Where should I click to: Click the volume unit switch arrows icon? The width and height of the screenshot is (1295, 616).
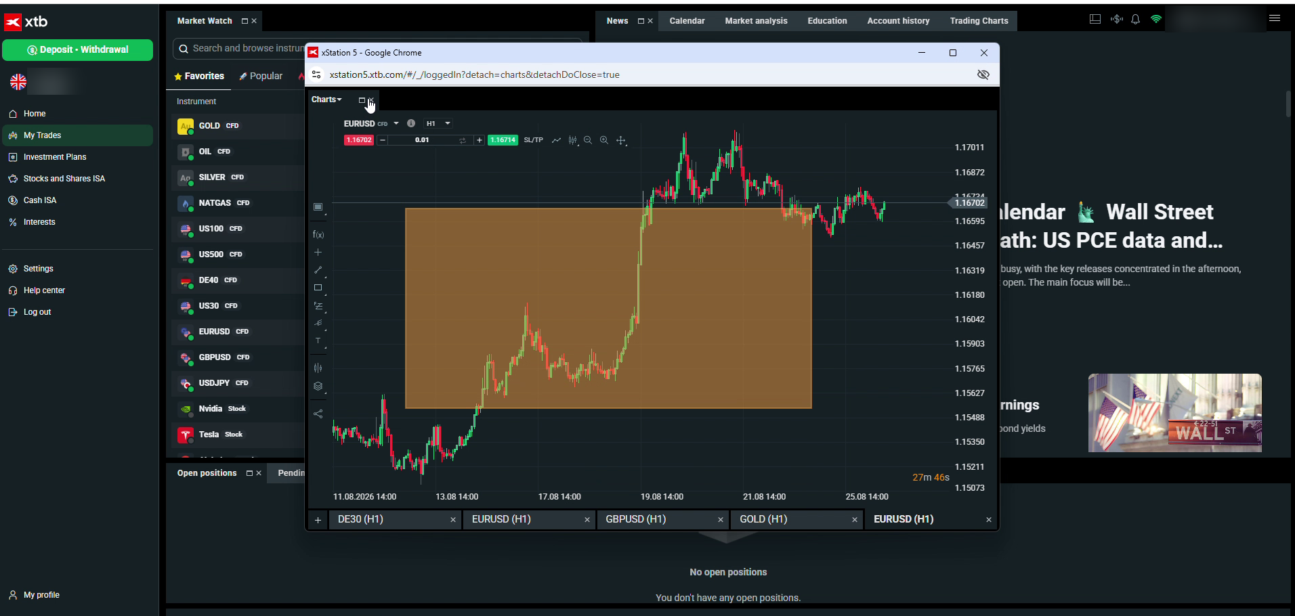click(463, 140)
